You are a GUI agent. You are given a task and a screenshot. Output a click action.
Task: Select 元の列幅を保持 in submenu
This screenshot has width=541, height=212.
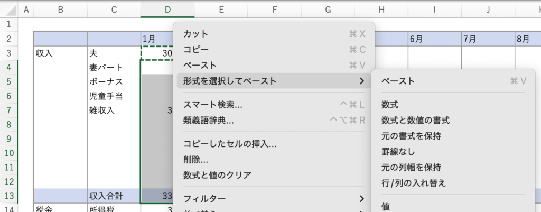[x=411, y=168]
